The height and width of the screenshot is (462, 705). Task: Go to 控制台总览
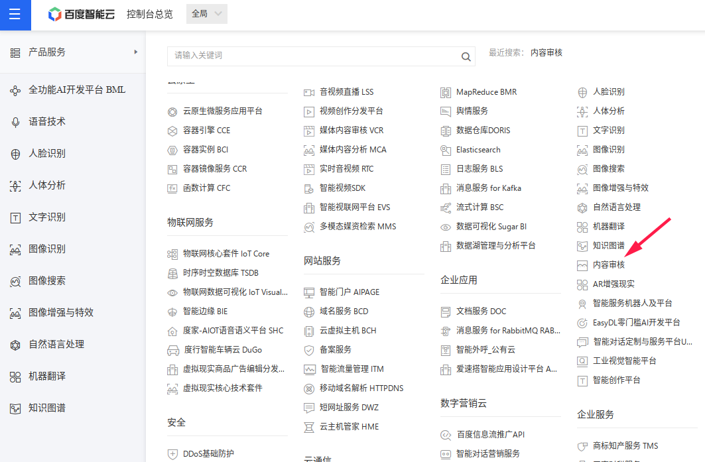149,14
